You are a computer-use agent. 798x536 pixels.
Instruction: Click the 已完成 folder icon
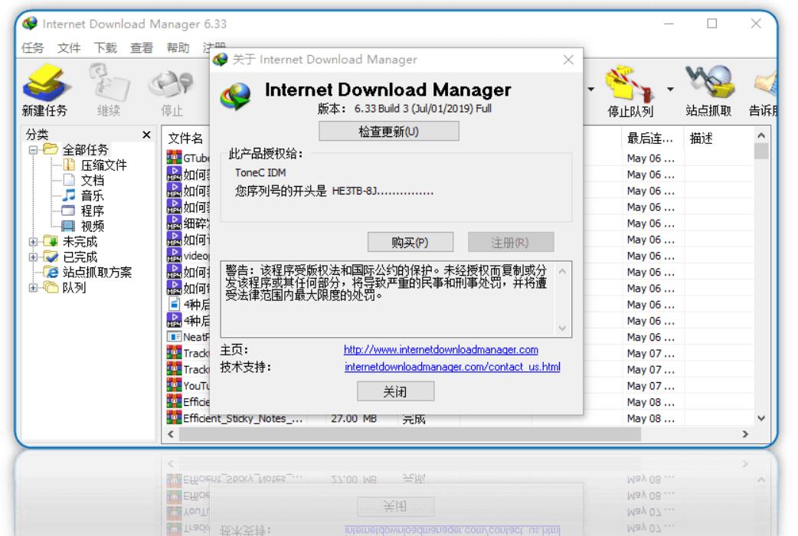51,257
